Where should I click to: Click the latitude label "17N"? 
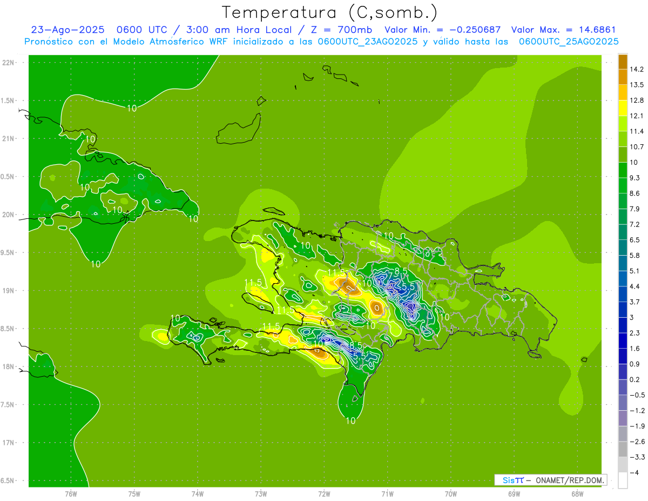click(x=9, y=443)
